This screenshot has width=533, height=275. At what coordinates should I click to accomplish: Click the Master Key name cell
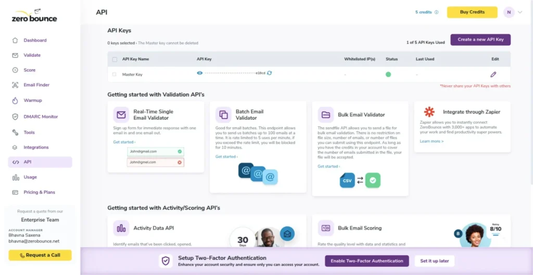(x=132, y=74)
